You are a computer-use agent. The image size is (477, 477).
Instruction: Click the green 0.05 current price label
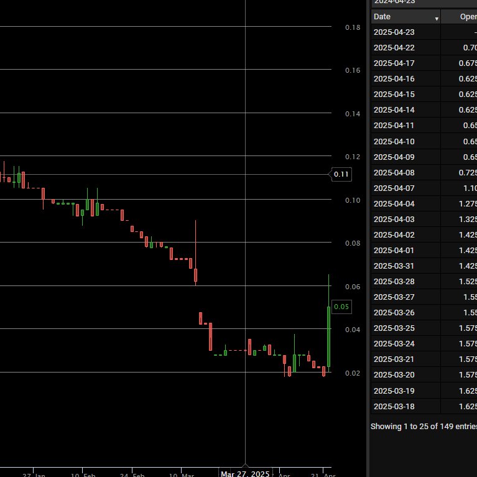[341, 307]
